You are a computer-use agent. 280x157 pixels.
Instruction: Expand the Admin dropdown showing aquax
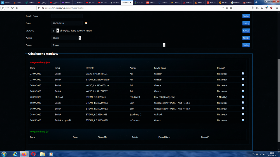coord(80,38)
